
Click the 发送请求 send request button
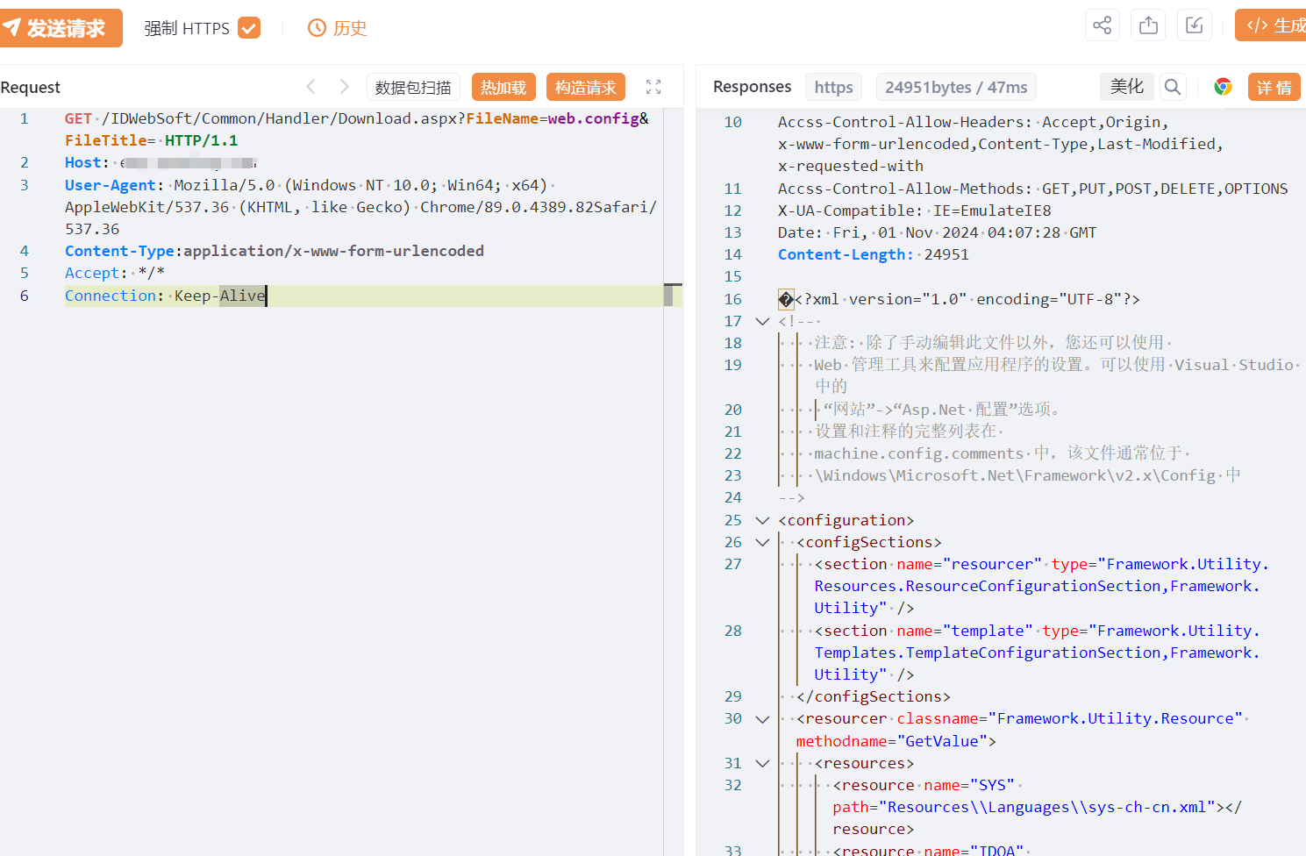pos(60,28)
